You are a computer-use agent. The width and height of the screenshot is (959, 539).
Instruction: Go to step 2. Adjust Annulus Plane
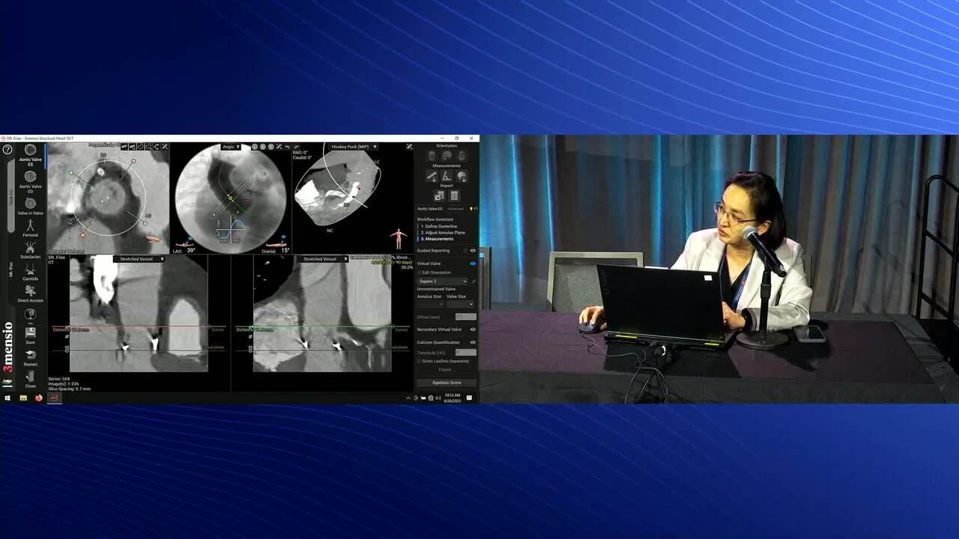point(443,233)
